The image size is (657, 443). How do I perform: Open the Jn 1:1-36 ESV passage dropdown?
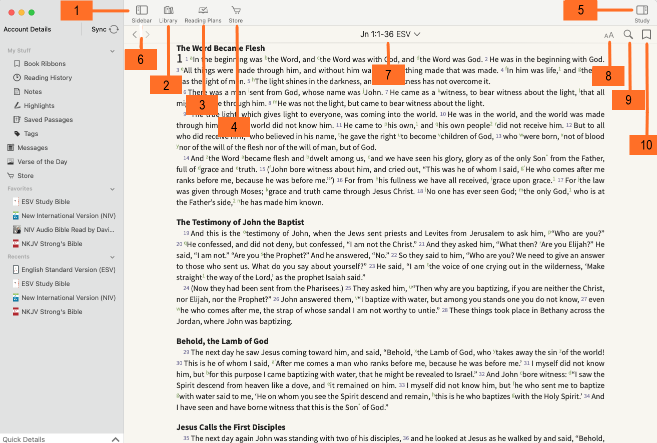[390, 34]
